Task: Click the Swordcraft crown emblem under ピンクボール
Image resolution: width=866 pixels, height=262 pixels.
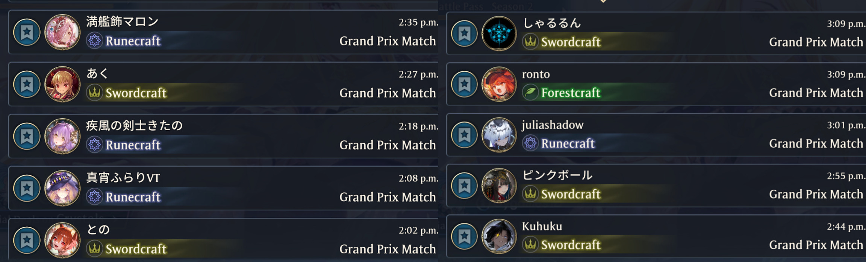Action: click(530, 194)
